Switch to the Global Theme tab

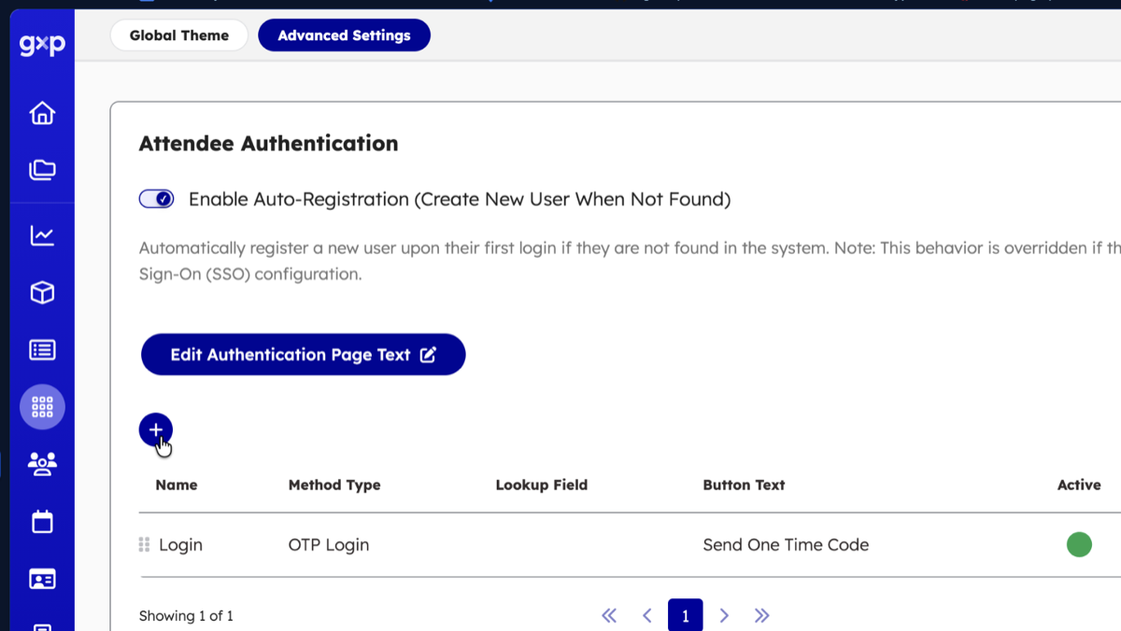click(179, 35)
